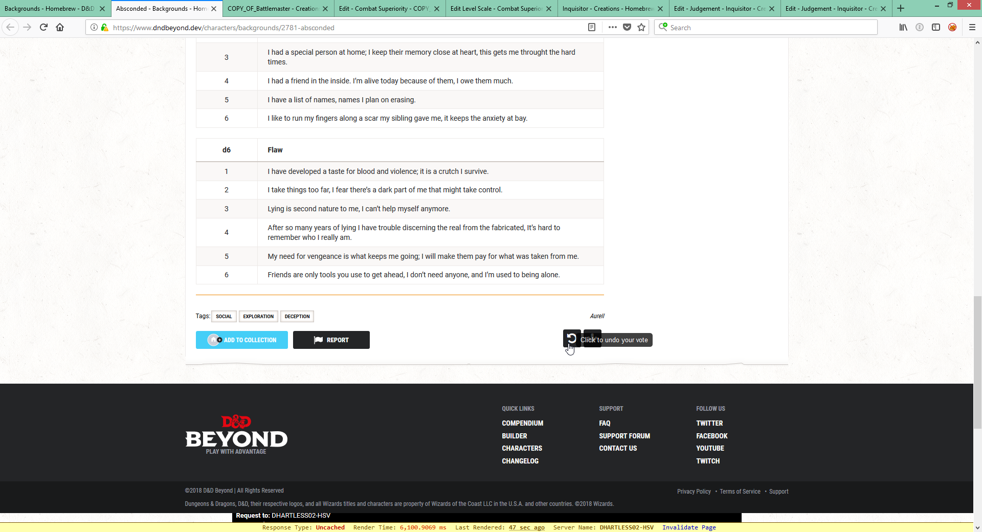Go to the browser home page icon
Screen dimensions: 982x532
pyautogui.click(x=60, y=28)
